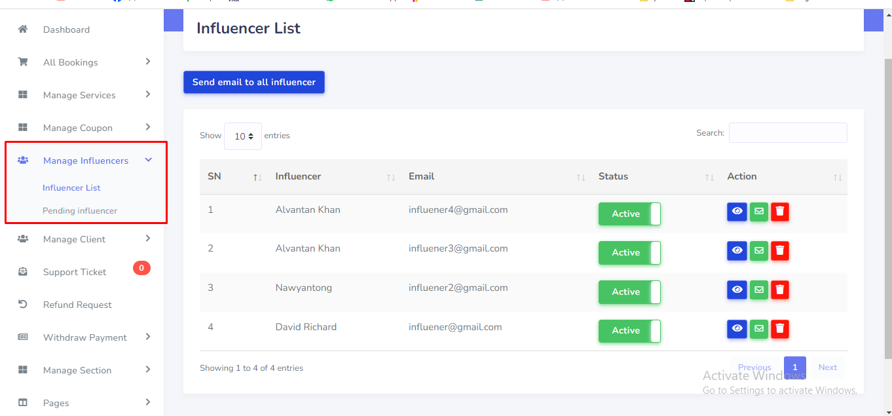Toggle Active status for influener4@gmail.com
Image resolution: width=892 pixels, height=416 pixels.
tap(629, 214)
